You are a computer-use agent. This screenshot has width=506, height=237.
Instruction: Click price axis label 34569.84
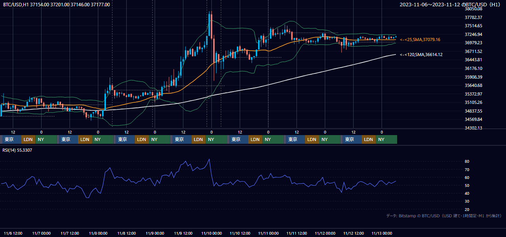point(473,119)
